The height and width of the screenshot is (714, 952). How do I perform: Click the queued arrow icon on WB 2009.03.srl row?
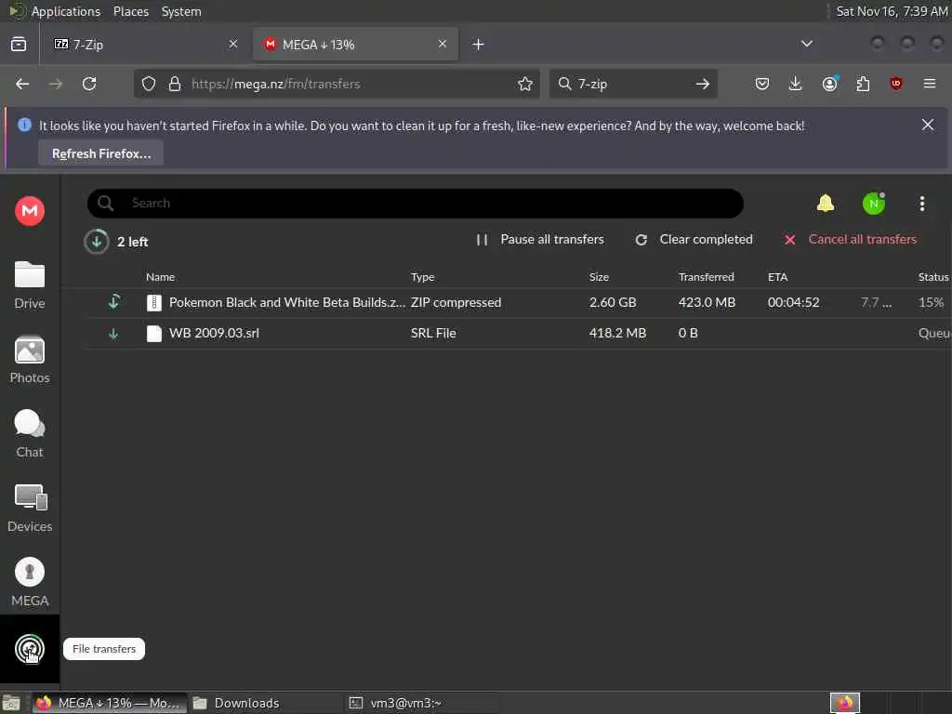point(112,334)
